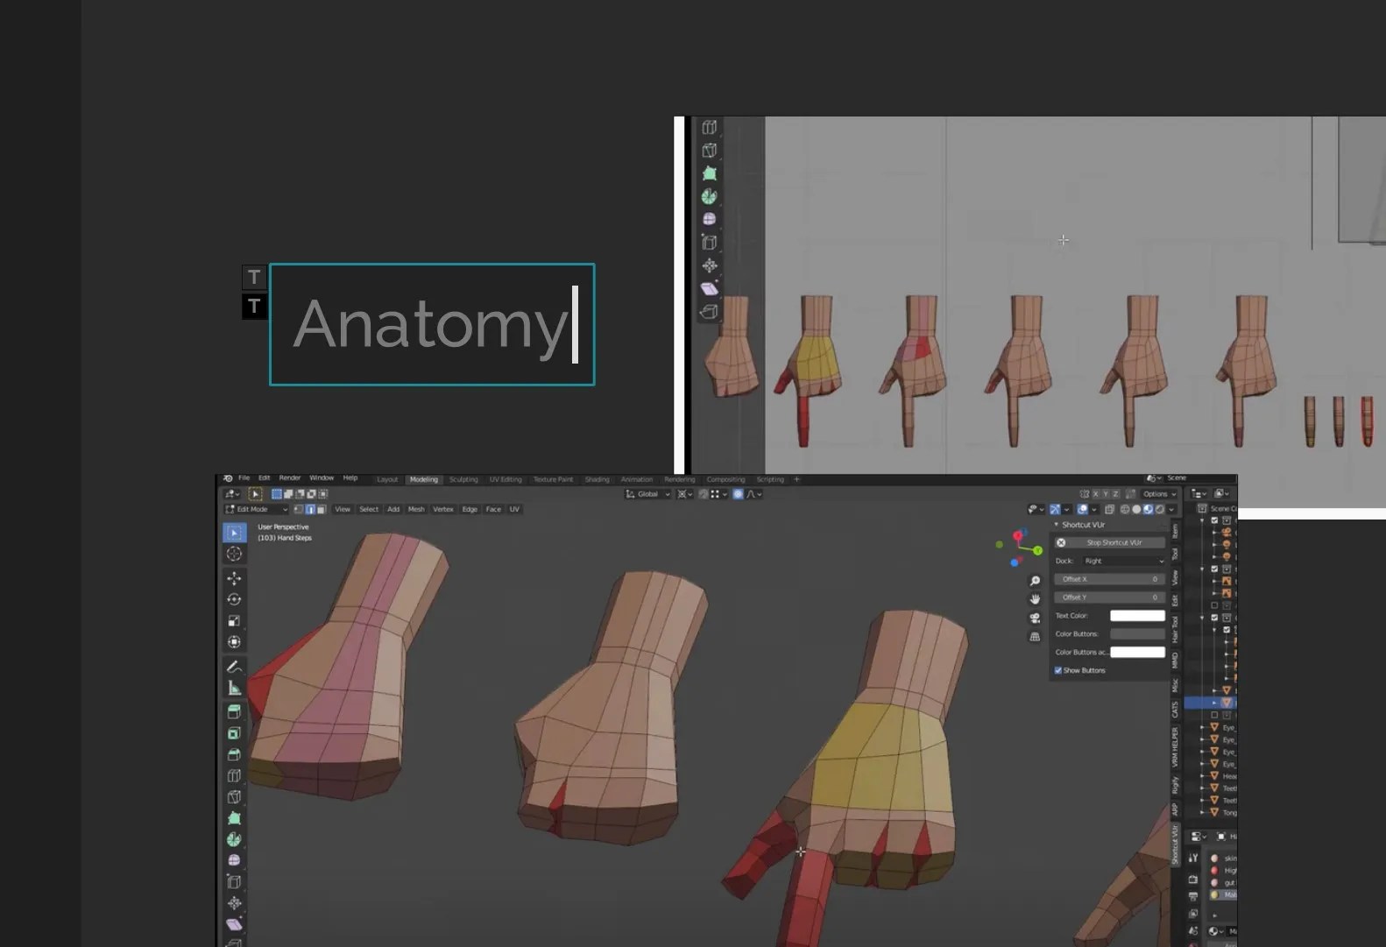Select the Inset Faces tool in lower Blender
1386x947 pixels.
click(234, 733)
